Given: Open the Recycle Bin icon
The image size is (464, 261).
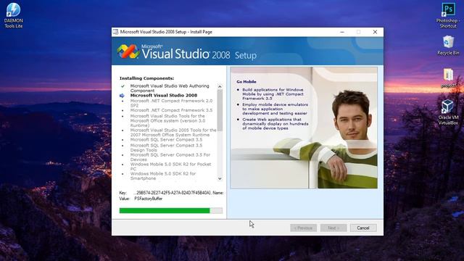Looking at the screenshot, I should 448,45.
